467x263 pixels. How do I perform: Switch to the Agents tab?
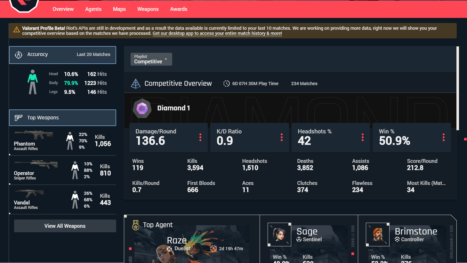(x=93, y=9)
